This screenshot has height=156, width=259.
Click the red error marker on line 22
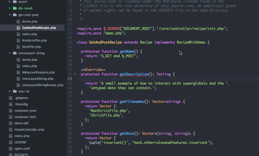pos(75,74)
